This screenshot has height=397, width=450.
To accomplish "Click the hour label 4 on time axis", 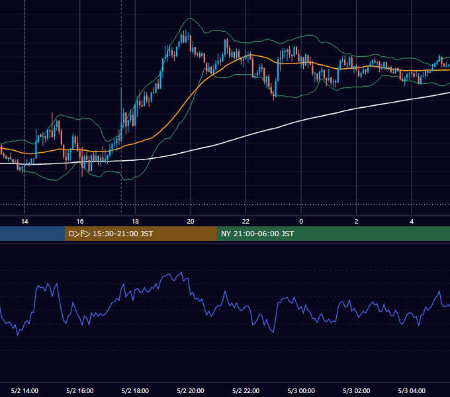I will pyautogui.click(x=412, y=222).
